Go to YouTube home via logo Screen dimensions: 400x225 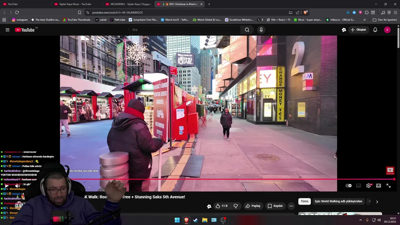(26, 30)
